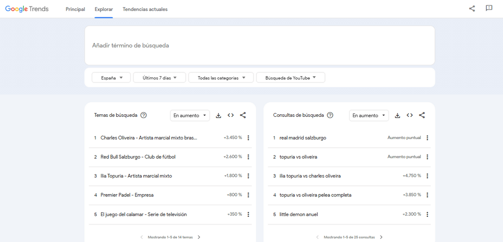
Task: Open the En aumento dropdown in Temas de búsqueda
Action: [190, 116]
